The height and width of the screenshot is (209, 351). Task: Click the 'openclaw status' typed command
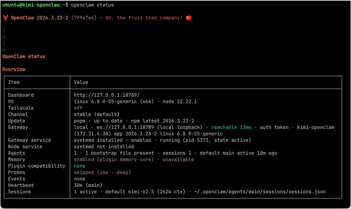click(x=93, y=5)
